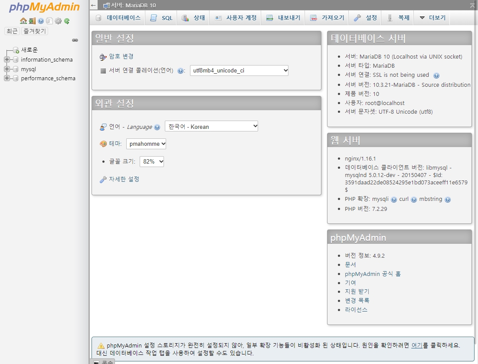This screenshot has width=478, height=364.
Task: Open the 내보내기 tab
Action: (283, 18)
